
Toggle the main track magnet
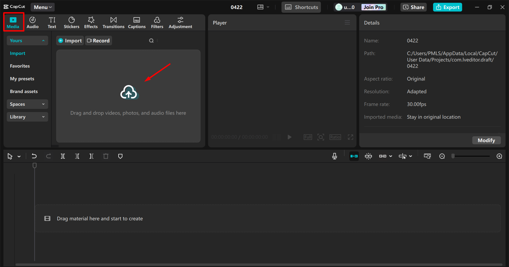click(x=354, y=156)
